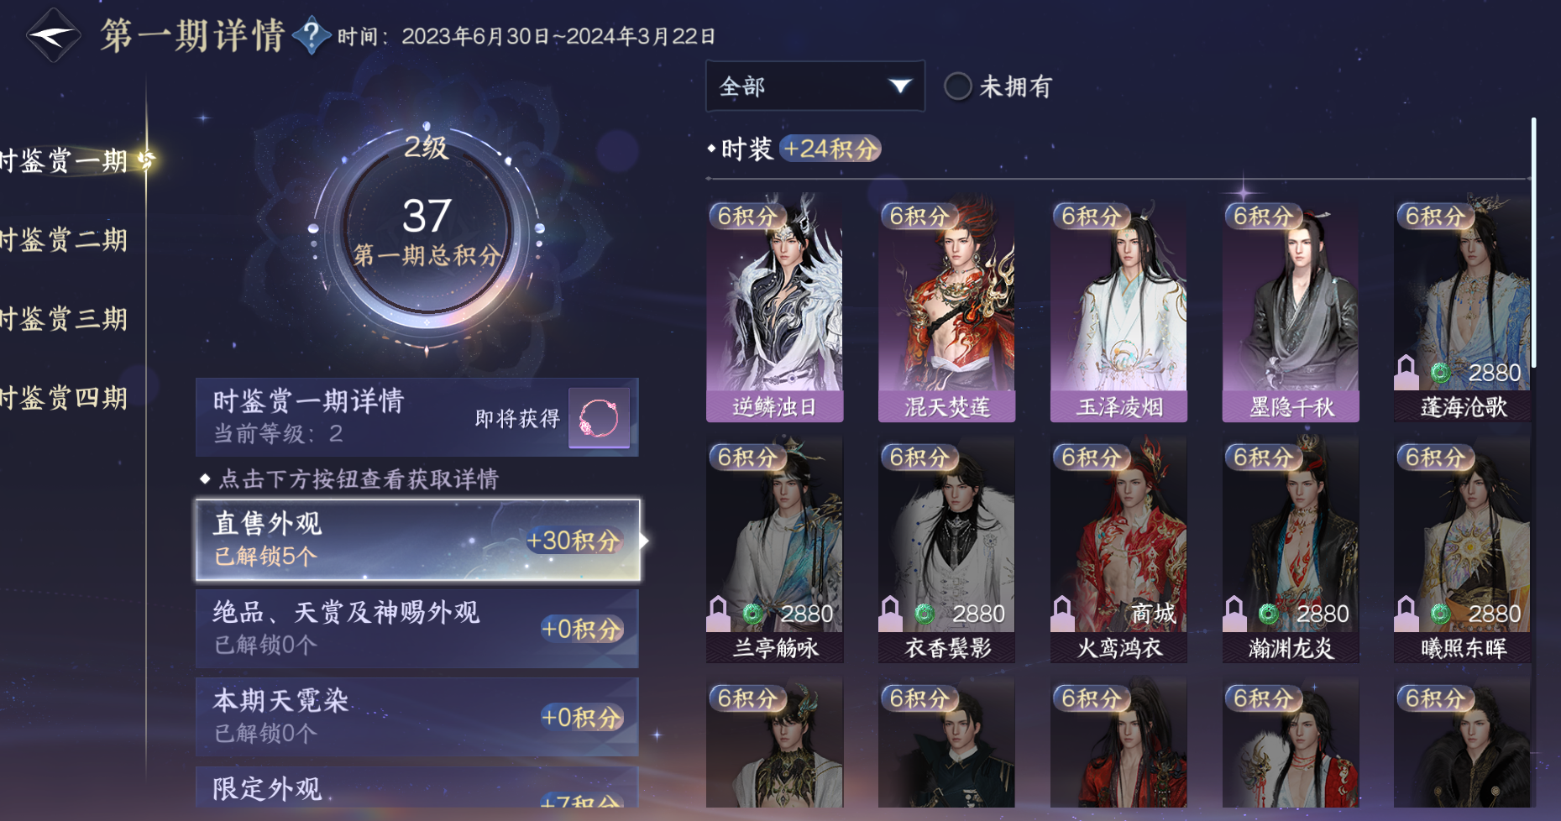
Task: Click the wardrobe icon on 瀚渊龙炎 card
Action: (1234, 613)
